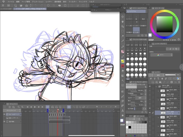Image resolution: width=183 pixels, height=137 pixels.
Task: Pick the black swatch in color set
Action: 130,127
